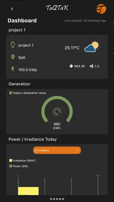The height and width of the screenshot is (202, 114).
Task: Click the partly cloudy weather icon
Action: pos(92,46)
